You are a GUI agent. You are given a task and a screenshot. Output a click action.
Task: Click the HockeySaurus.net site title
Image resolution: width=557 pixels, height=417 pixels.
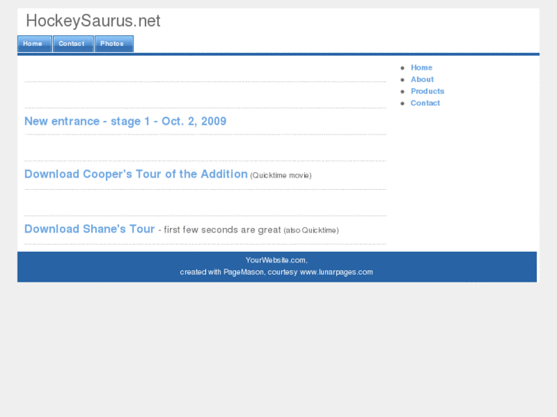[93, 21]
